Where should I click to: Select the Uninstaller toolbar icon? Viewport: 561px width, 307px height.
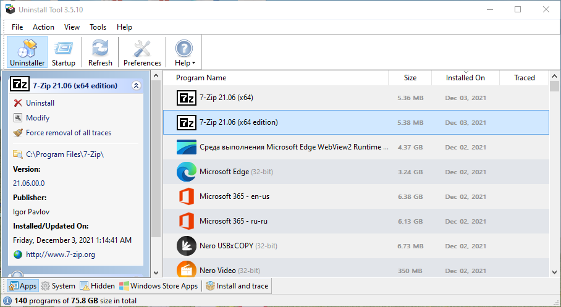(x=27, y=53)
